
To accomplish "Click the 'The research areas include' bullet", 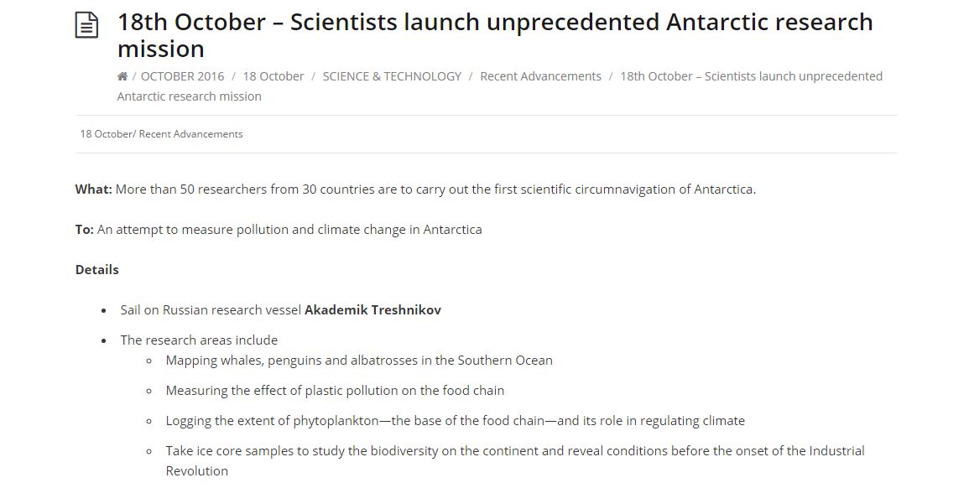I will click(x=199, y=340).
